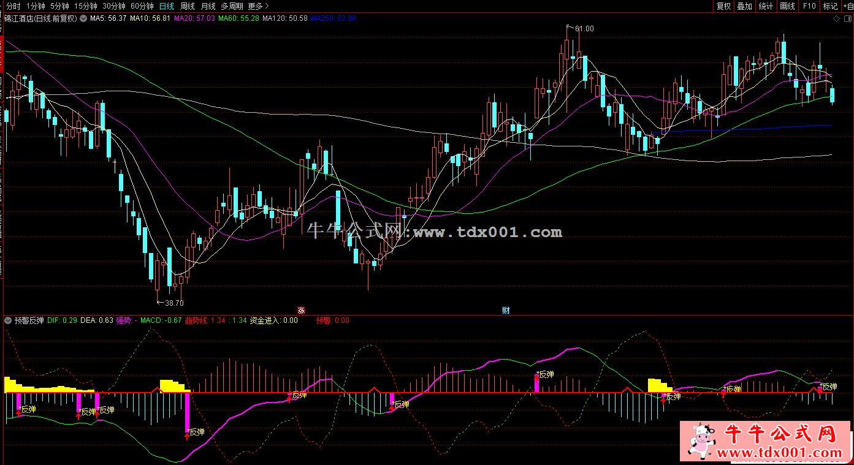This screenshot has width=854, height=465.
Task: Click the DEA: 0.63 value
Action: pyautogui.click(x=97, y=320)
